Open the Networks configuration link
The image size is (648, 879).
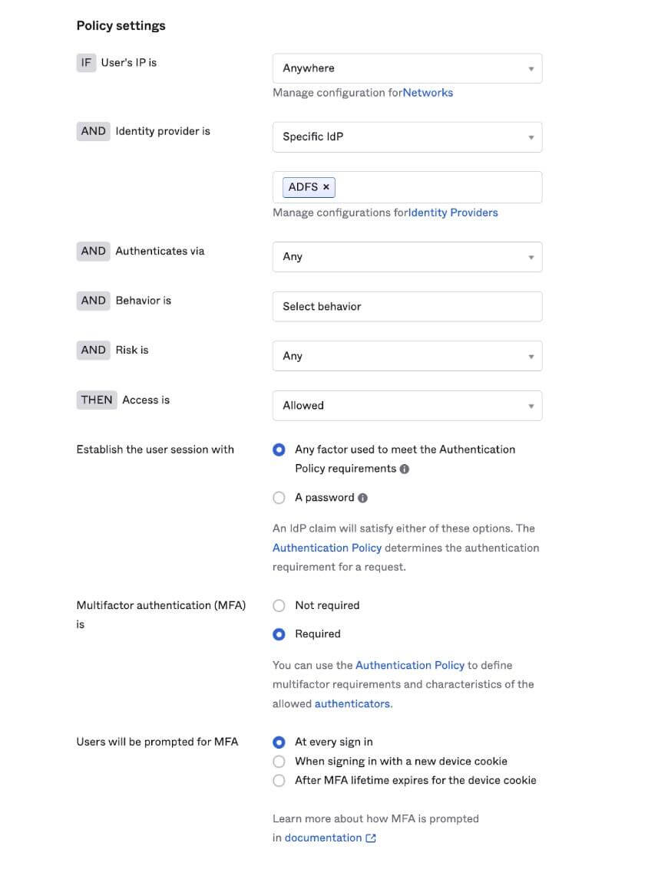[428, 93]
